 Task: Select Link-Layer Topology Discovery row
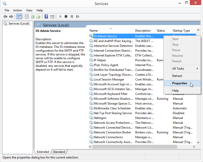(126, 74)
